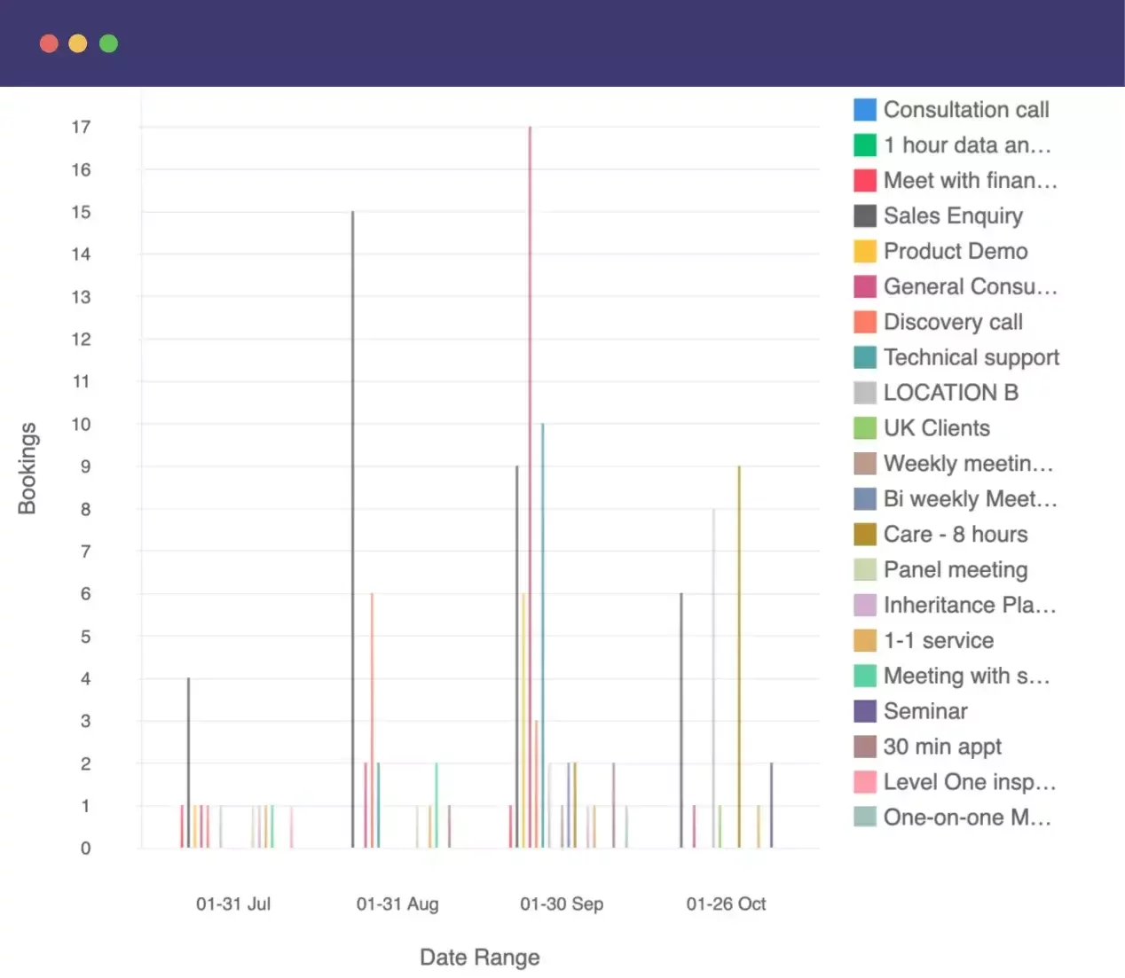Click the 30 min appt legend swatch
This screenshot has height=978, width=1125.
[864, 747]
